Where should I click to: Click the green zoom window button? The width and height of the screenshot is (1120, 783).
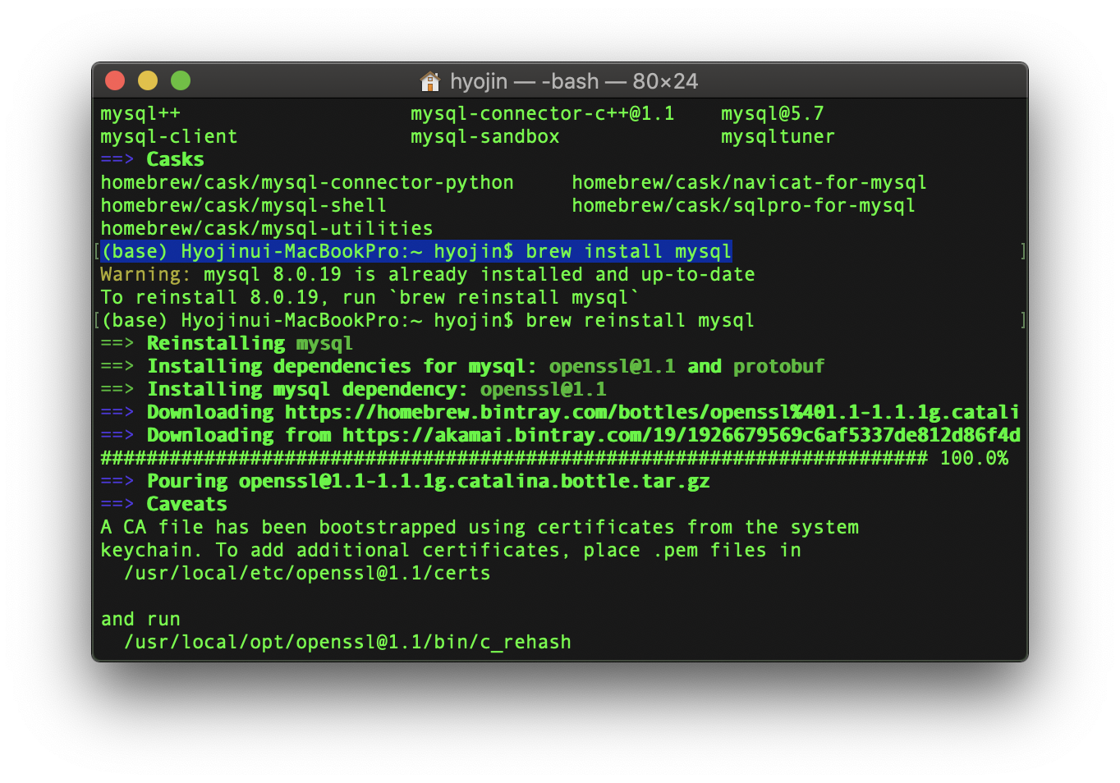coord(181,80)
